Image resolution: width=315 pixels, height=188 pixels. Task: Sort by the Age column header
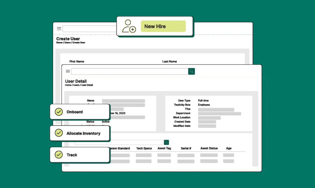tap(229, 148)
